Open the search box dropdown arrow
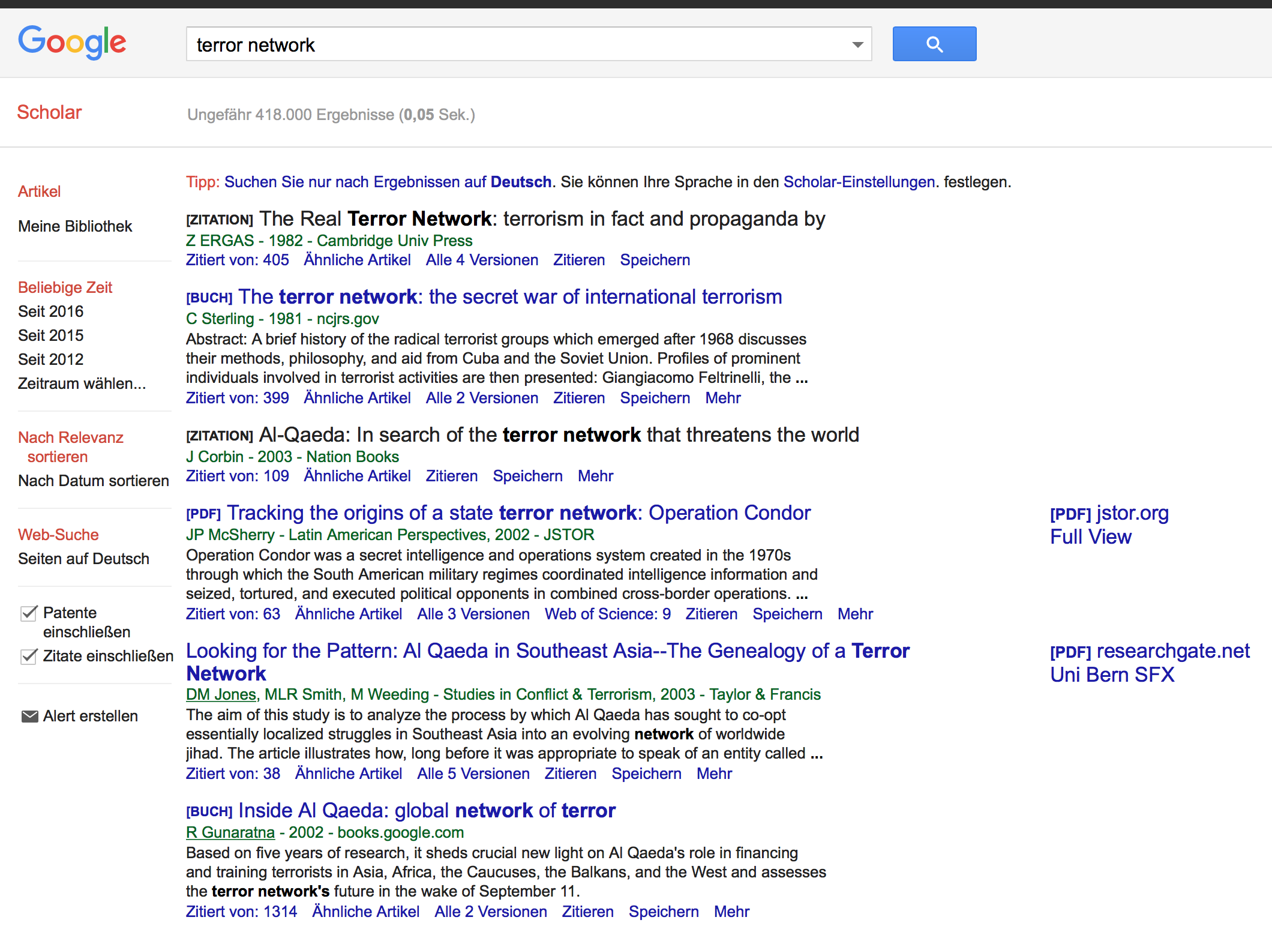This screenshot has height=935, width=1272. [x=858, y=44]
